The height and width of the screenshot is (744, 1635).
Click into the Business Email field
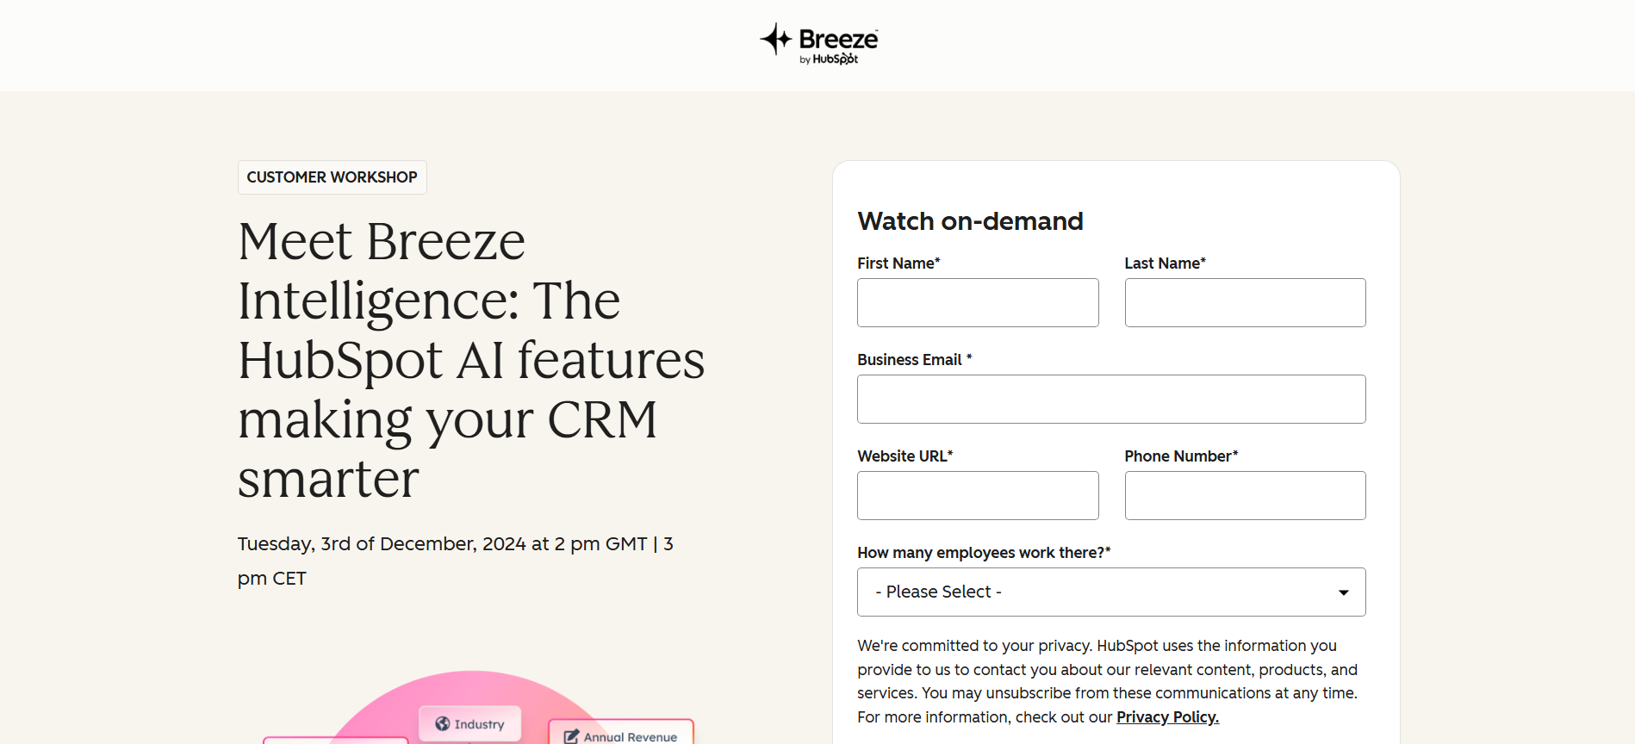click(x=1111, y=399)
